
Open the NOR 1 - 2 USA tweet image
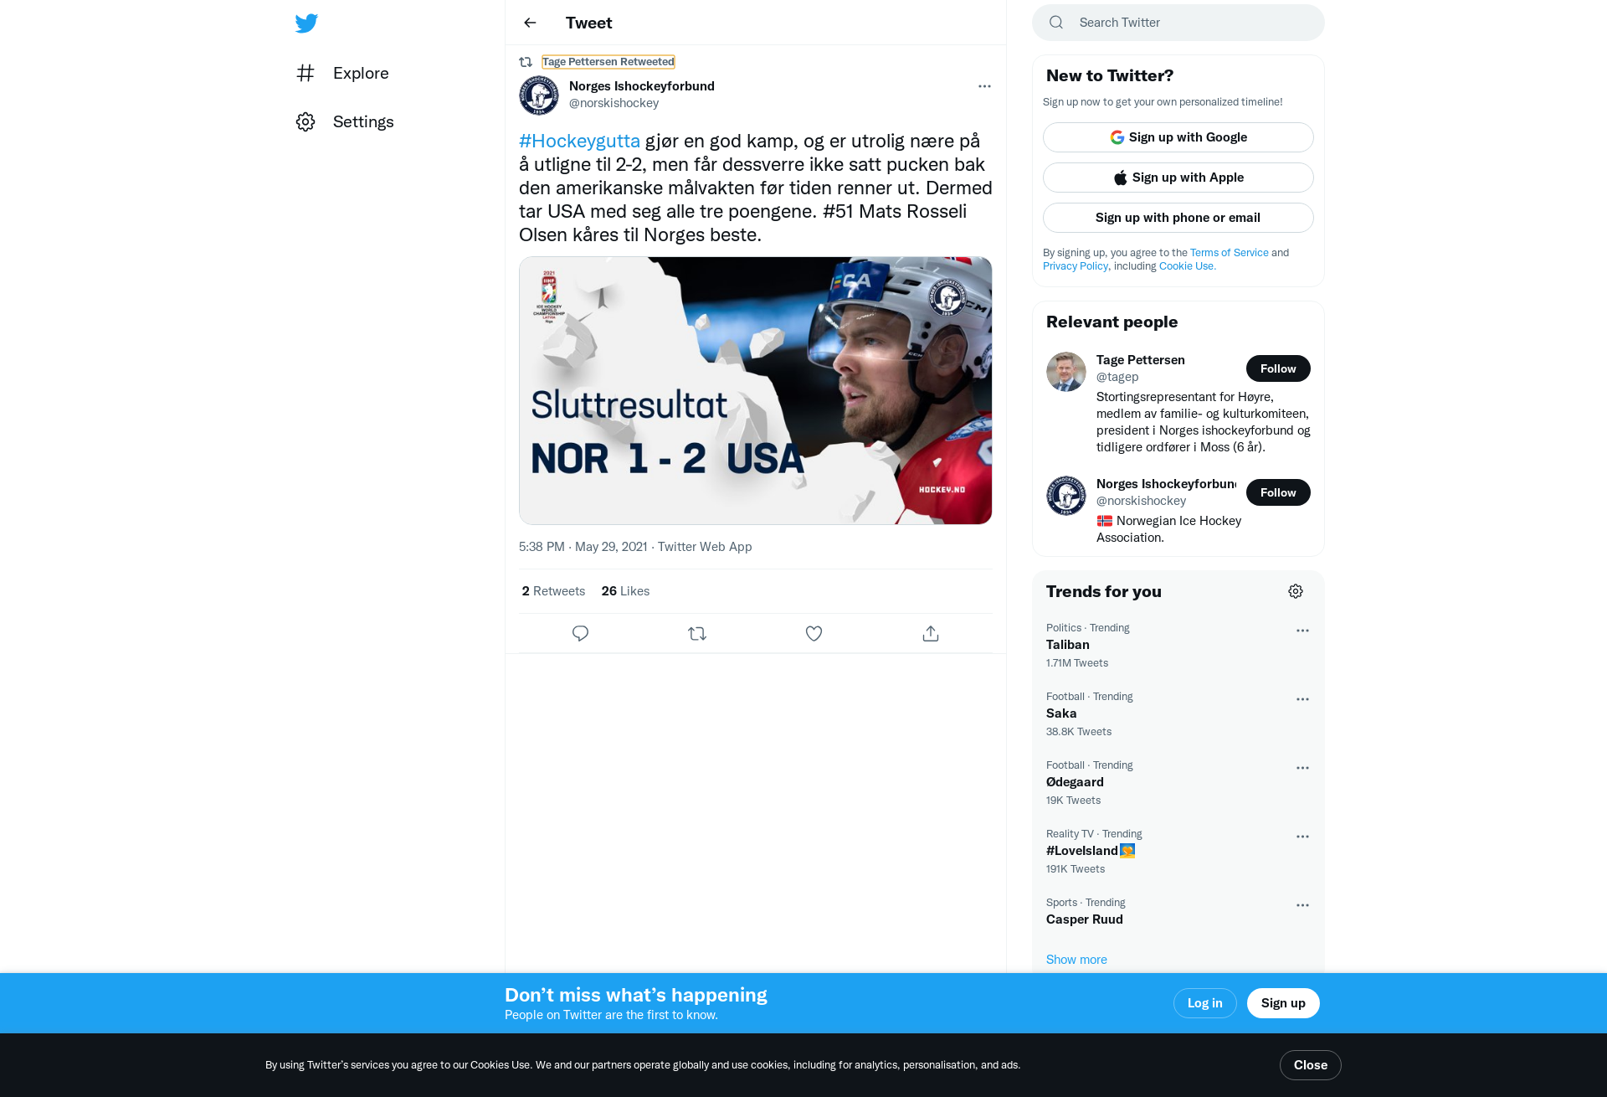pos(756,390)
